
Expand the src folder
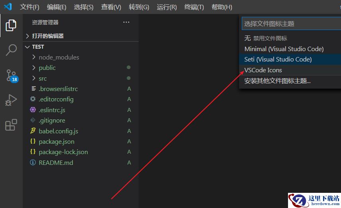(x=34, y=78)
